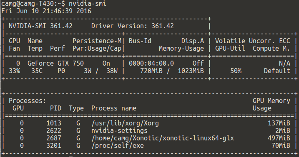The image size is (299, 157).
Task: Click the 'GPU Memory' column header
Action: point(271,101)
